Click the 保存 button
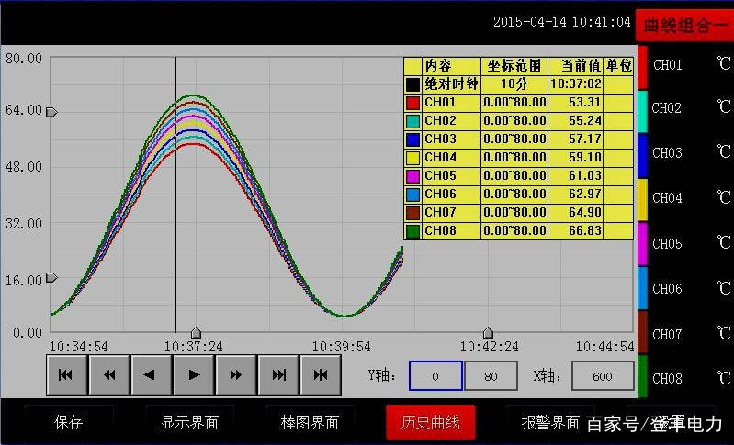The height and width of the screenshot is (445, 734). pyautogui.click(x=69, y=422)
